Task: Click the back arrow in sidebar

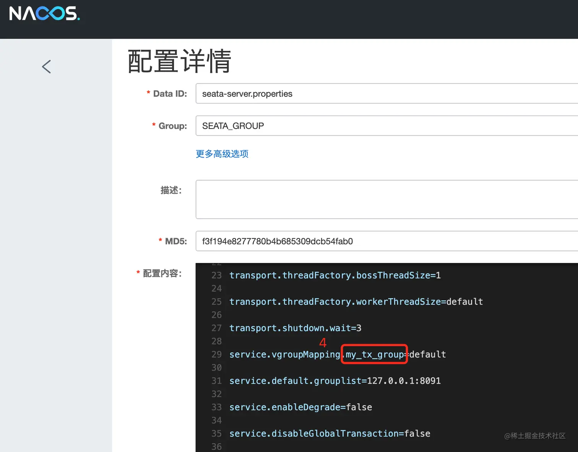Action: coord(46,67)
